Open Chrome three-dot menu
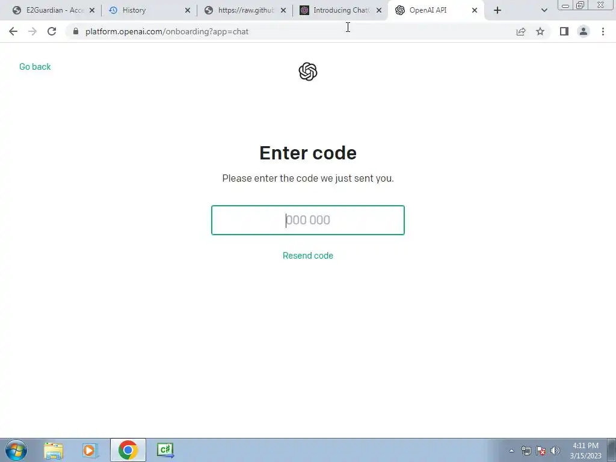The image size is (616, 462). coord(603,31)
